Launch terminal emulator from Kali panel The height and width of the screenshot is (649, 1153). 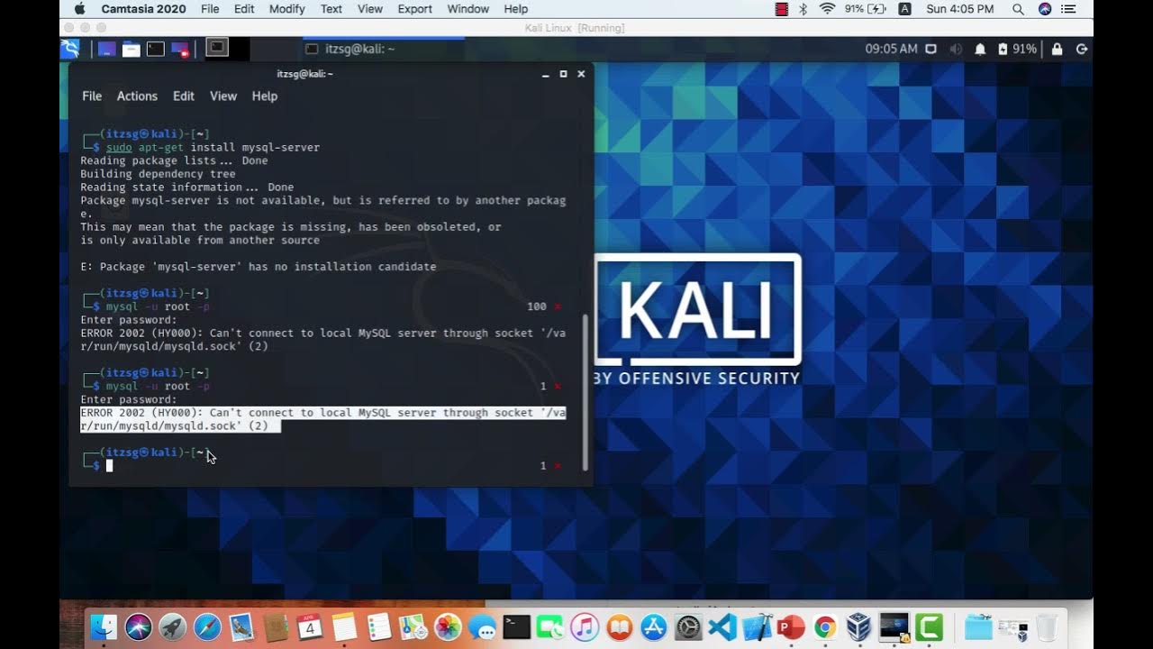156,49
